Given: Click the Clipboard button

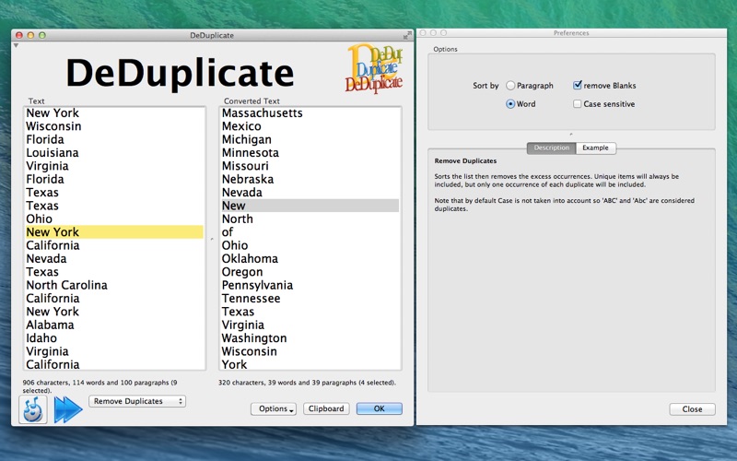Looking at the screenshot, I should (x=326, y=408).
